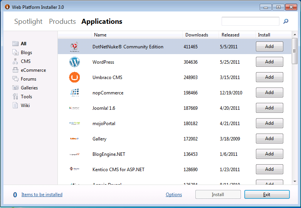Click the search magnifier icon
The width and height of the screenshot is (301, 208).
(286, 21)
